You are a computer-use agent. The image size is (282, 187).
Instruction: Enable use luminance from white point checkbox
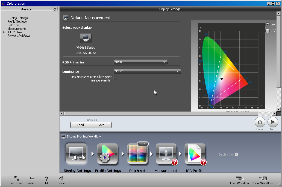[x=115, y=78]
